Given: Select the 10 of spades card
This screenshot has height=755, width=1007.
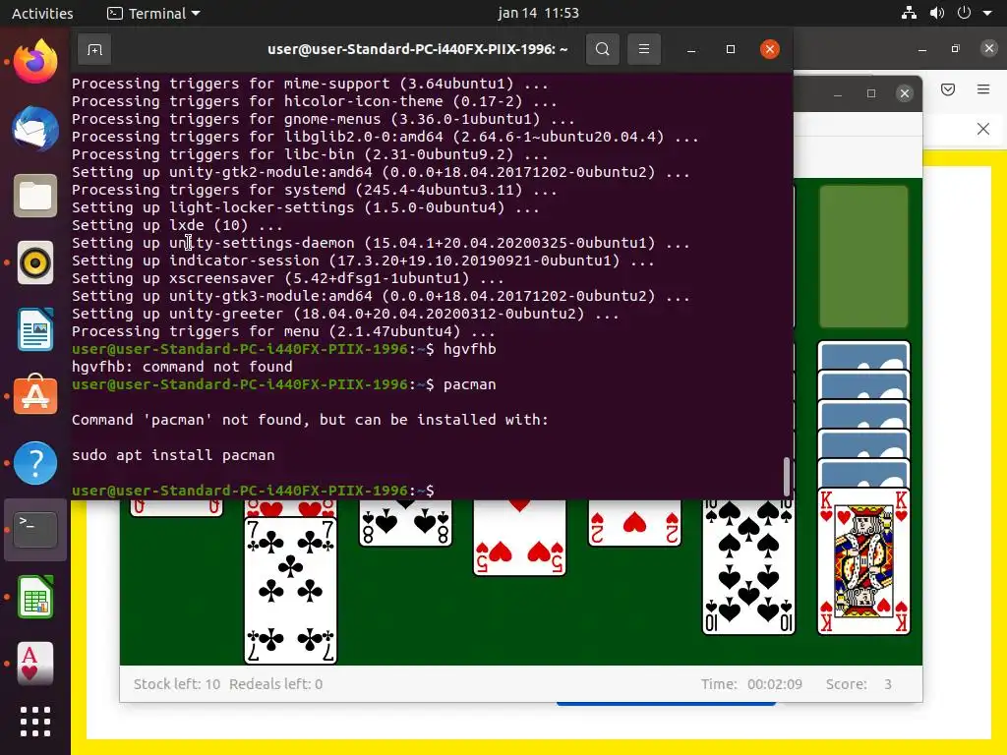Looking at the screenshot, I should [x=748, y=566].
